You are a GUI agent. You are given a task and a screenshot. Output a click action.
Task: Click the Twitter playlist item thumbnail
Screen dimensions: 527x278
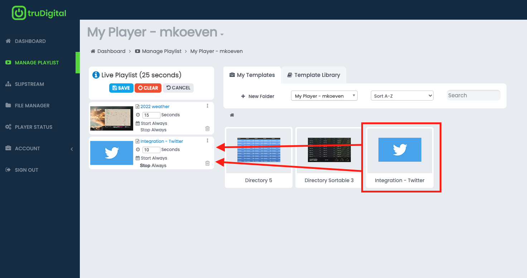point(112,153)
